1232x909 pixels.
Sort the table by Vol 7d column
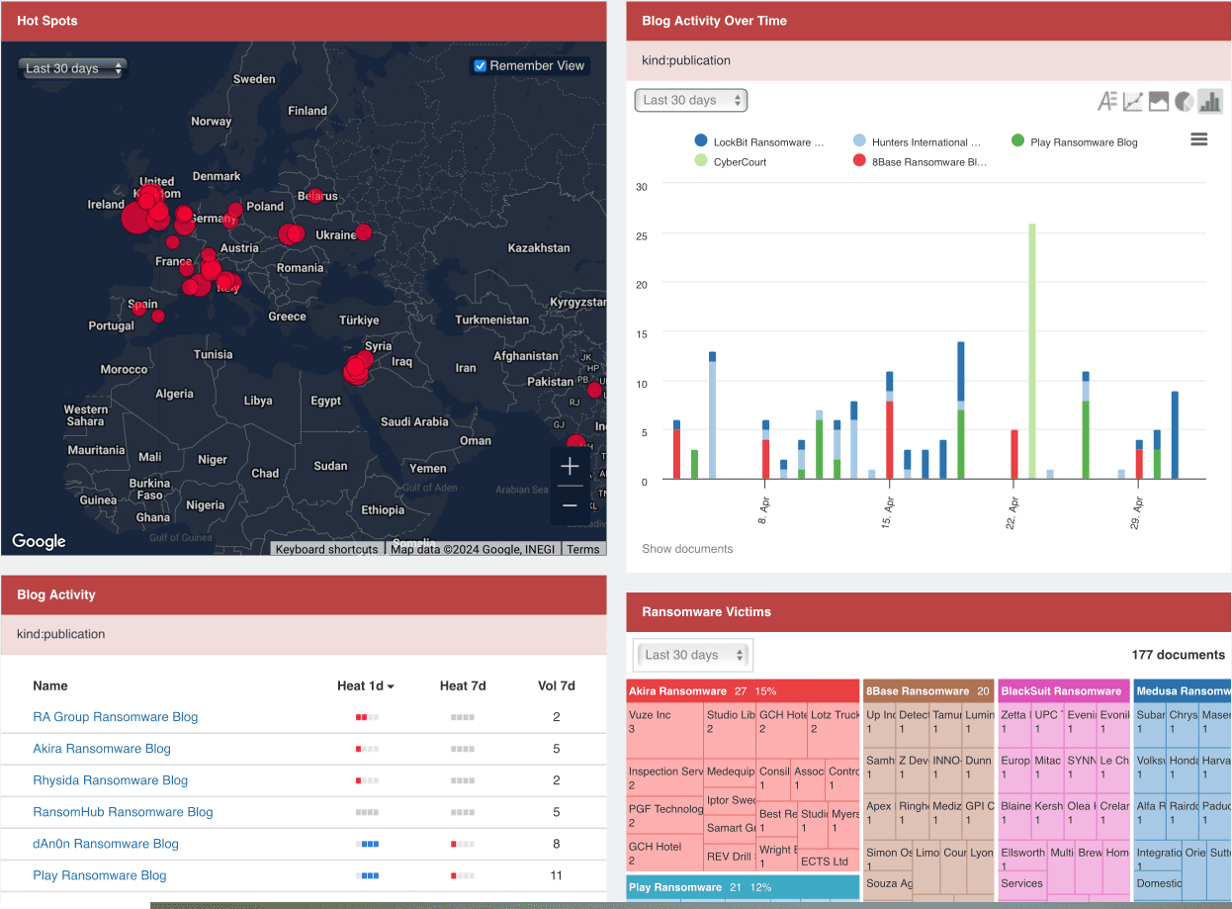556,685
